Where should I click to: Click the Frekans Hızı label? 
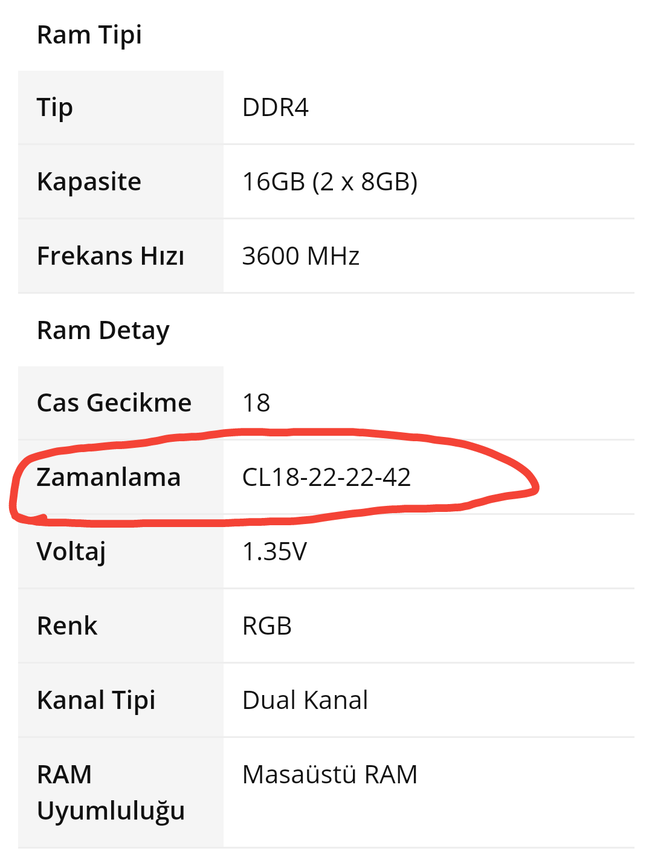pyautogui.click(x=111, y=256)
